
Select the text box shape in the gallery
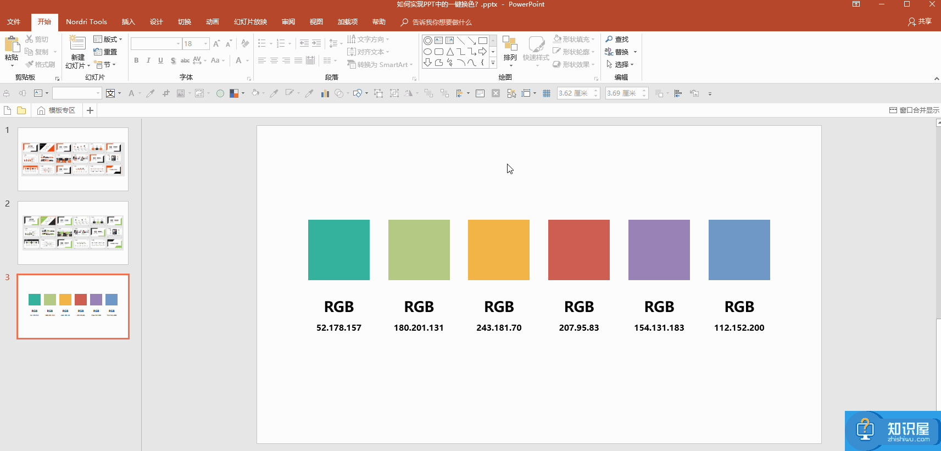pyautogui.click(x=438, y=41)
